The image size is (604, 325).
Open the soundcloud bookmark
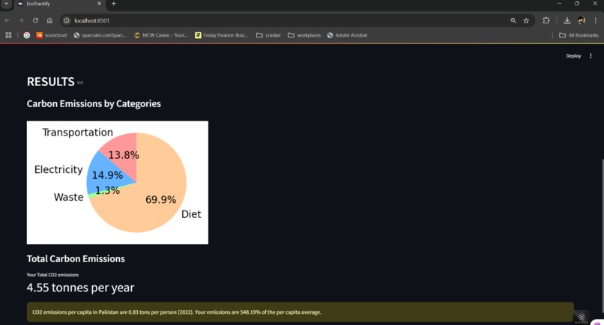coord(51,35)
